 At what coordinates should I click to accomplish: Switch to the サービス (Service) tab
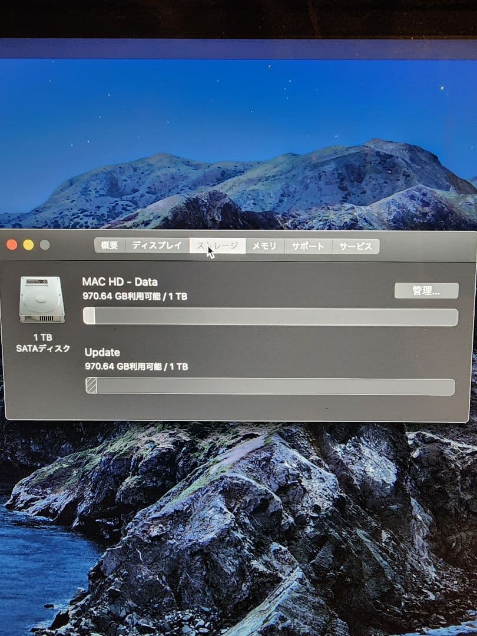356,247
